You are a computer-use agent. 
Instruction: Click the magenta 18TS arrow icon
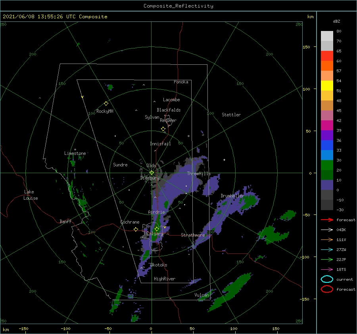pos(327,270)
